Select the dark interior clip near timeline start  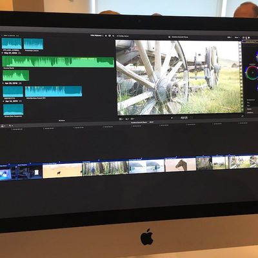[x=26, y=172]
